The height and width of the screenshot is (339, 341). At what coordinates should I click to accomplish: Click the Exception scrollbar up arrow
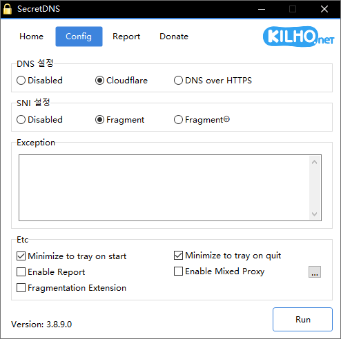pyautogui.click(x=315, y=162)
